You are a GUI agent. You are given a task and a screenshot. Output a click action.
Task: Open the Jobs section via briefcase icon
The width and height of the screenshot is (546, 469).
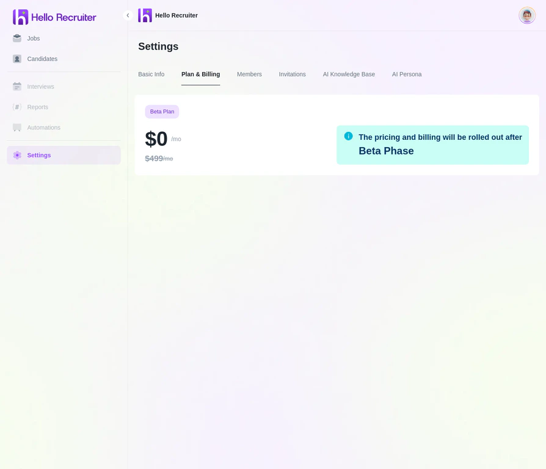point(16,38)
